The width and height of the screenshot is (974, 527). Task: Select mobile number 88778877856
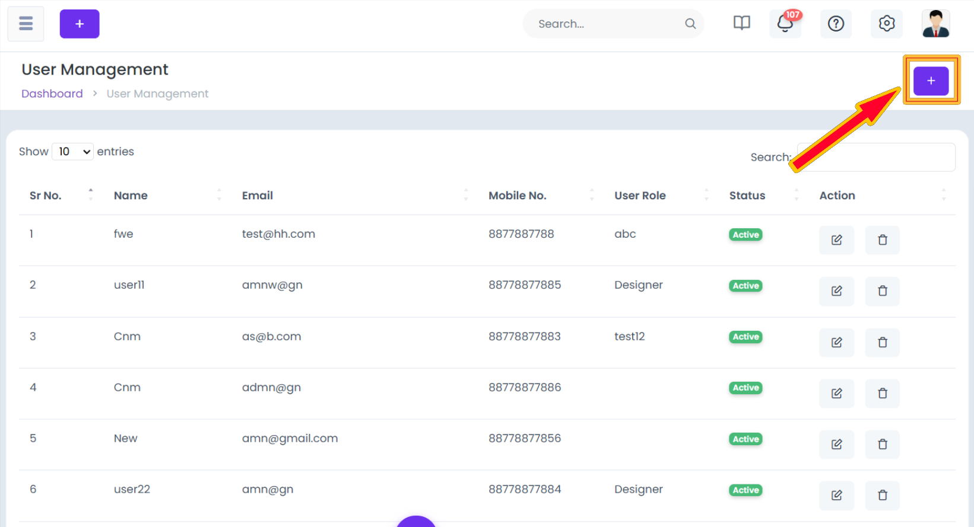click(525, 439)
